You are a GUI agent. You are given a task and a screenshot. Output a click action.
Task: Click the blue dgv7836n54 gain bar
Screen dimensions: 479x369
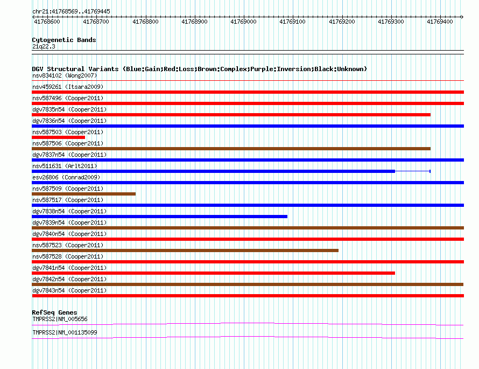coord(248,126)
